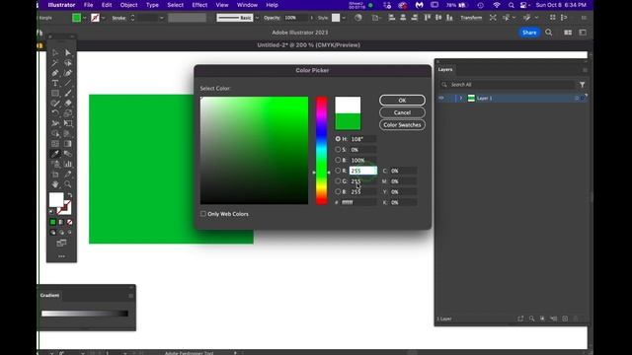This screenshot has height=355, width=632.
Task: Click the Layers panel filter icon
Action: [x=582, y=85]
